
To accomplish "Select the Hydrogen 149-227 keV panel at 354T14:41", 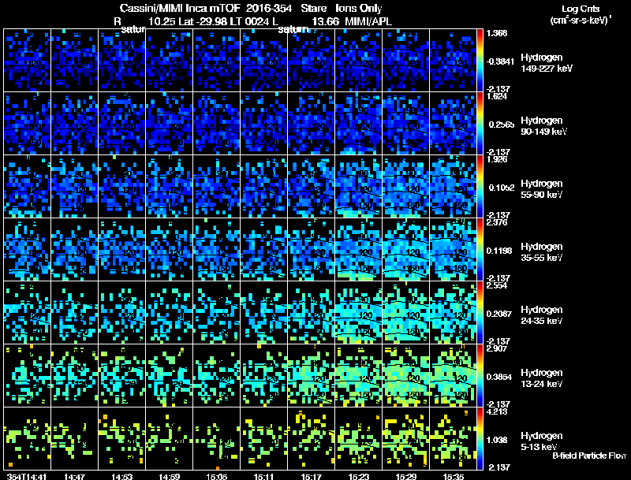I will click(28, 61).
